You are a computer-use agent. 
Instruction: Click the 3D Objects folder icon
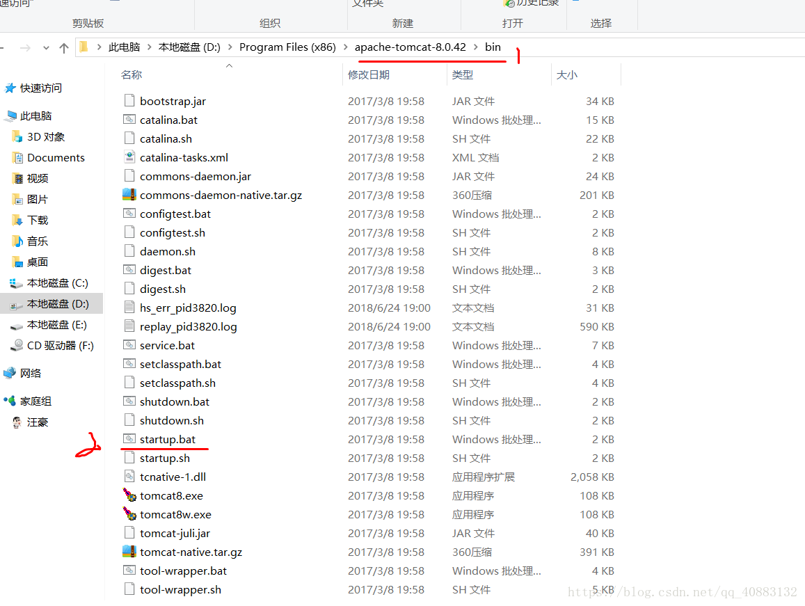tap(17, 136)
